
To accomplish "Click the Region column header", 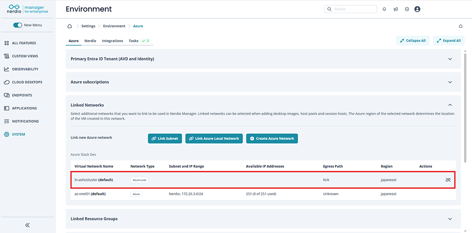I will coord(387,166).
